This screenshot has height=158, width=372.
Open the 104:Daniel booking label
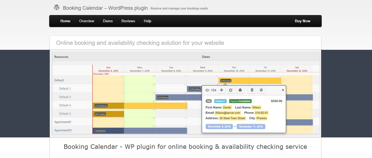click(x=225, y=81)
